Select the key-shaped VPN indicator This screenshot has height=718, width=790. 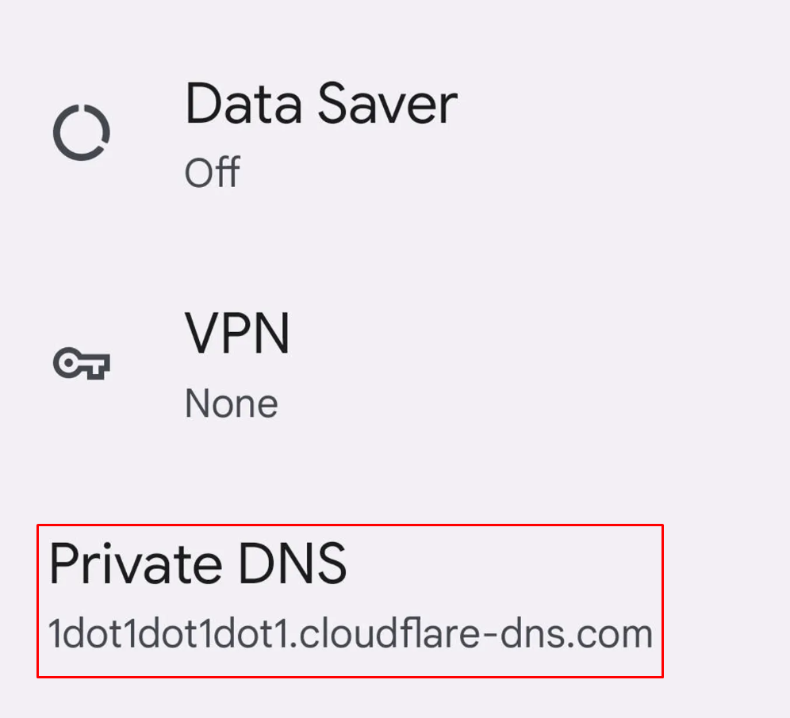click(79, 365)
